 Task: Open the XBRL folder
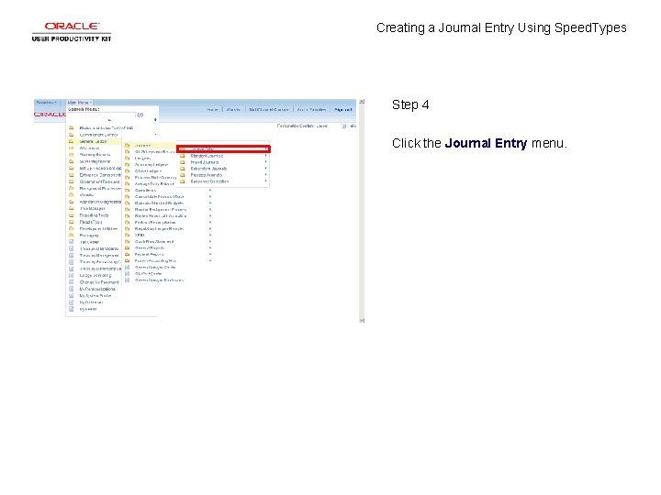[140, 235]
